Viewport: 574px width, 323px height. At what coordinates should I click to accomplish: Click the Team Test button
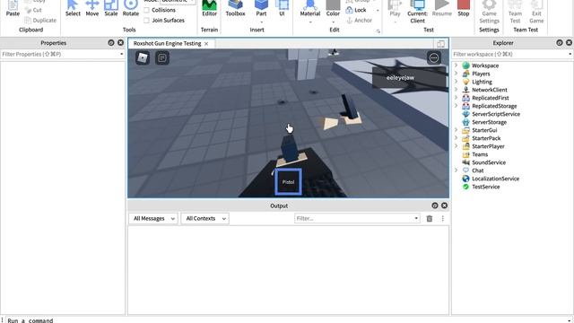click(515, 11)
